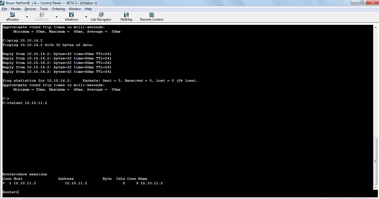The height and width of the screenshot is (199, 379).
Task: Launch the Lab Navigator
Action: pyautogui.click(x=101, y=16)
